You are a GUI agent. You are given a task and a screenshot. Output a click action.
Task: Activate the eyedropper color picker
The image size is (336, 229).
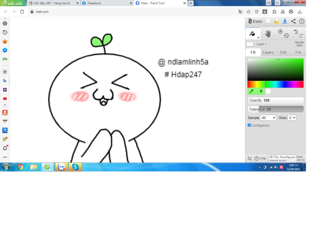(x=252, y=91)
